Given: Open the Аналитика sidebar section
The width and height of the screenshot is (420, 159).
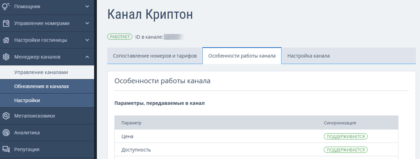Looking at the screenshot, I should tap(47, 132).
